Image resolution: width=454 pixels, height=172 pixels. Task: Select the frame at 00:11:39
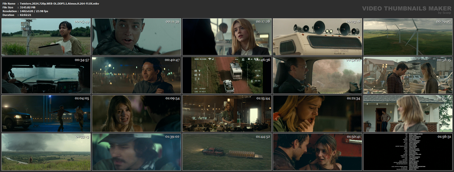click(x=137, y=37)
